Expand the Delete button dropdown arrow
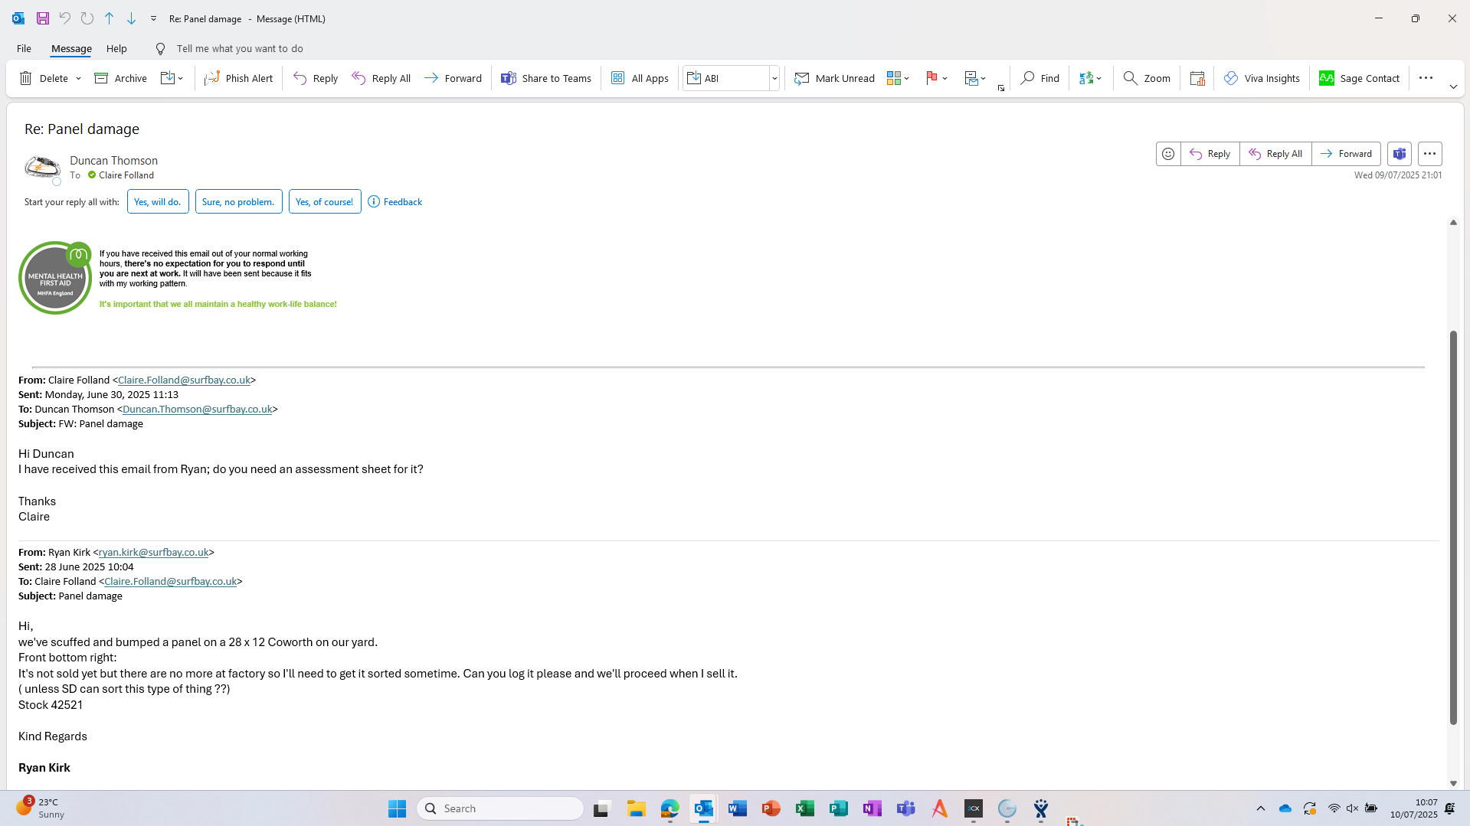The width and height of the screenshot is (1470, 826). pos(78,78)
